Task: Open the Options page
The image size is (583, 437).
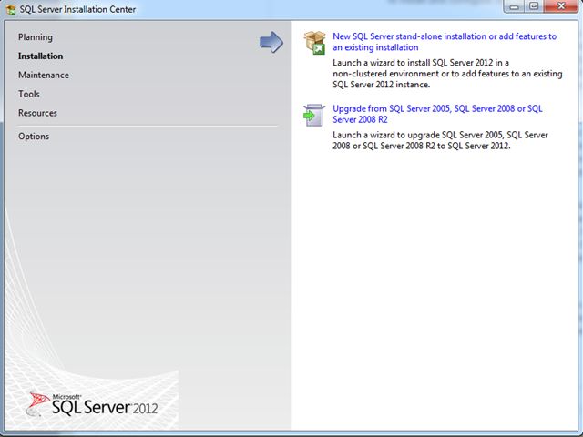Action: coord(34,137)
